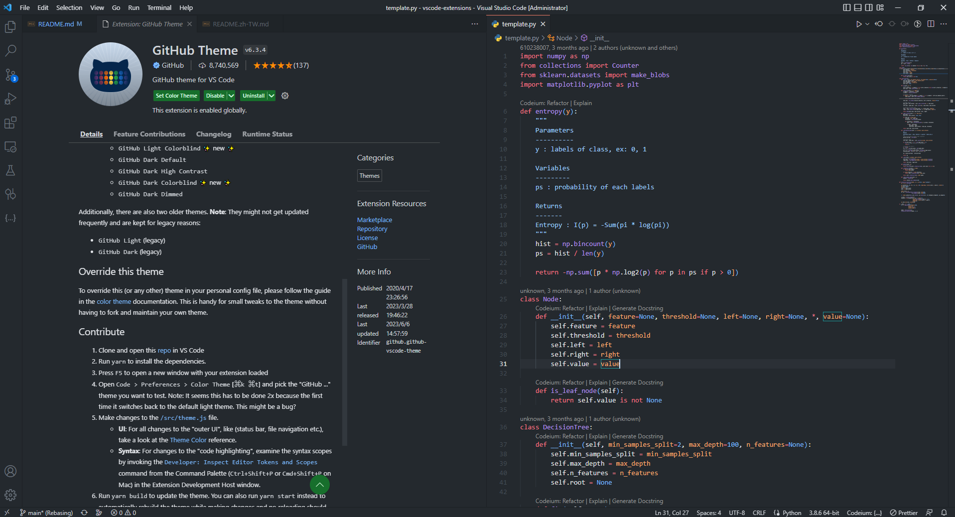
Task: Follow the color theme documentation link
Action: click(114, 301)
